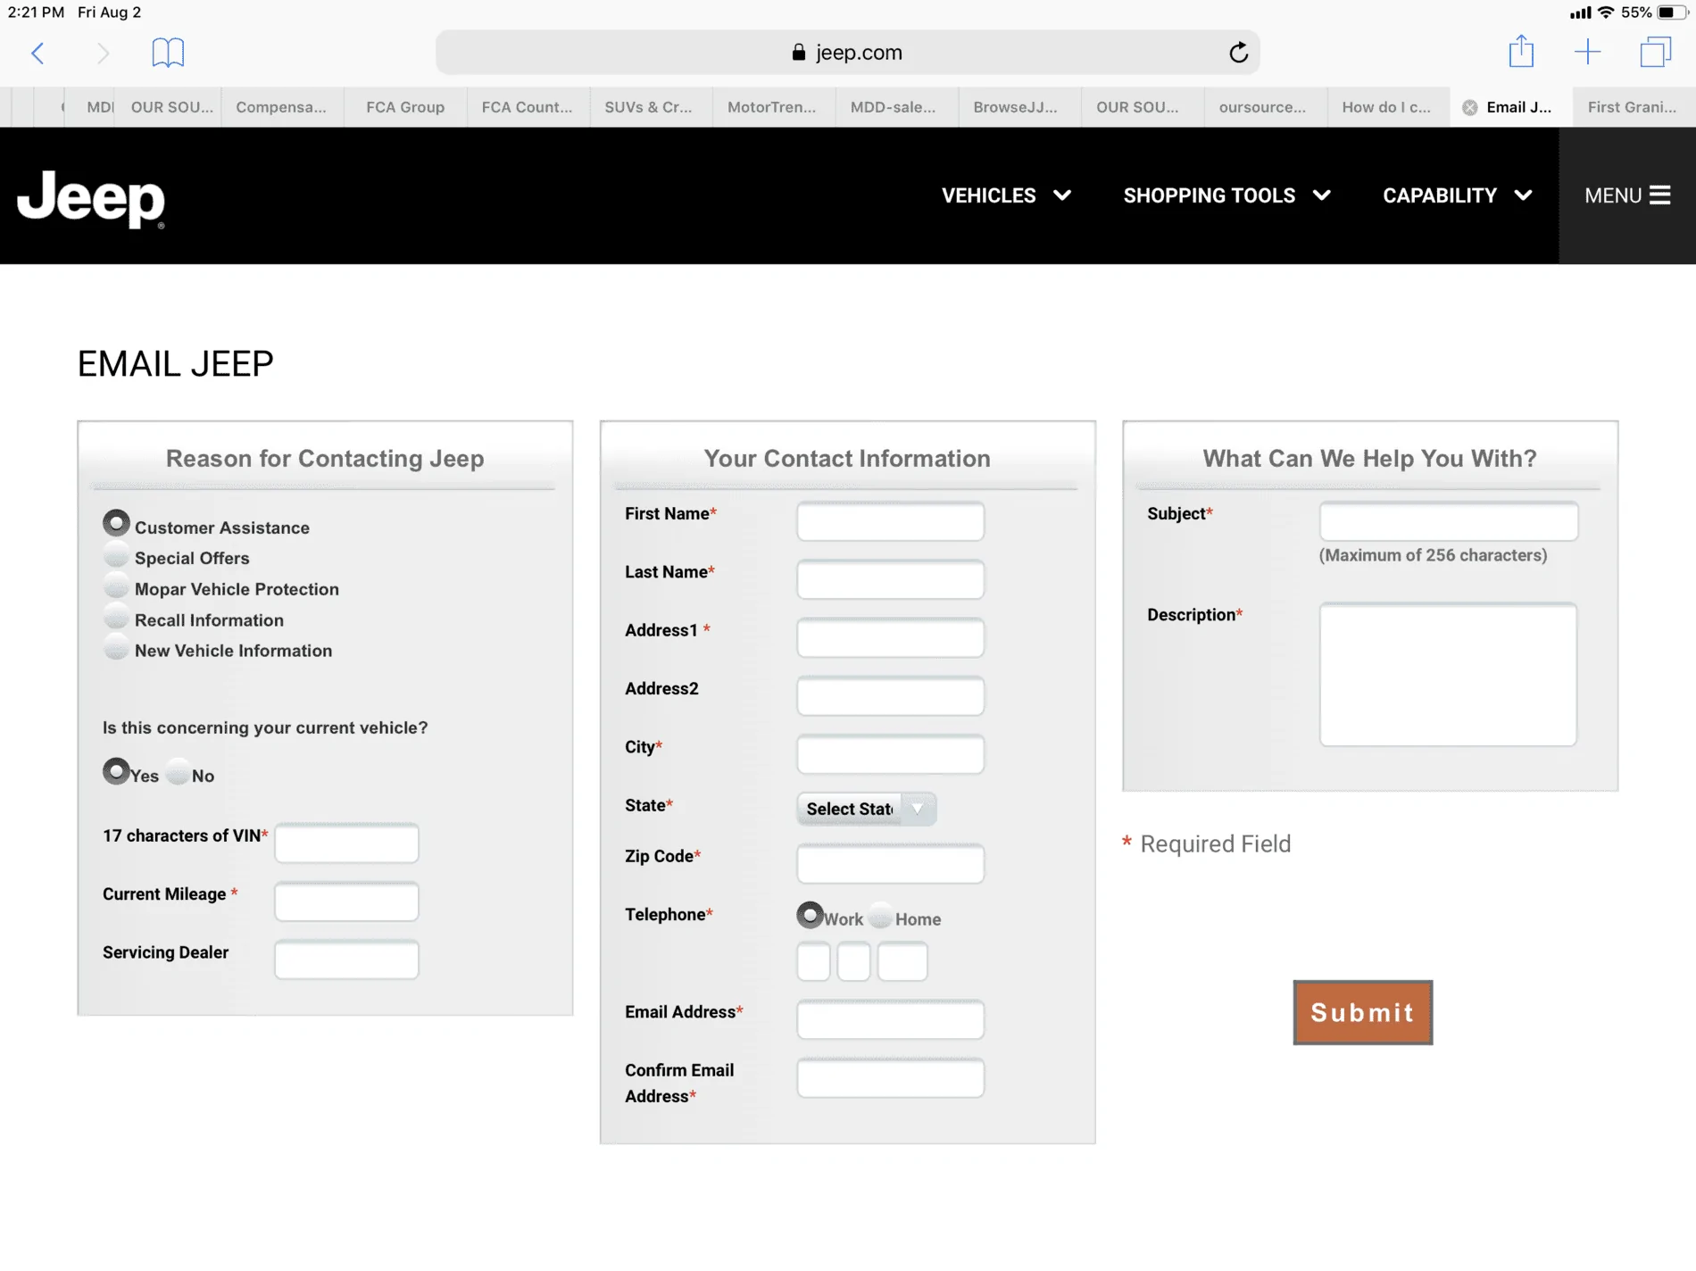Close the Email J... tab
Screen dimensions: 1696x1271
coord(1469,107)
